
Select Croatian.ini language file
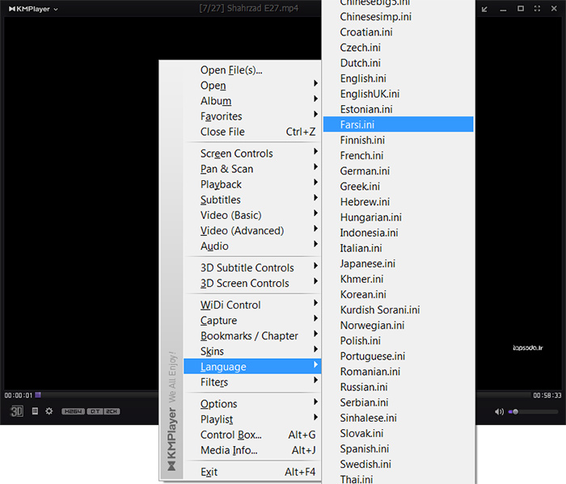coord(398,32)
